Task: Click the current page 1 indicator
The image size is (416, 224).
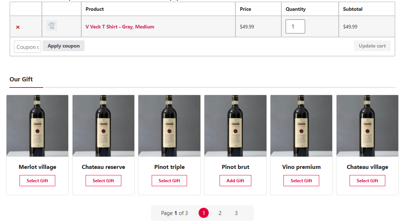Action: 204,213
